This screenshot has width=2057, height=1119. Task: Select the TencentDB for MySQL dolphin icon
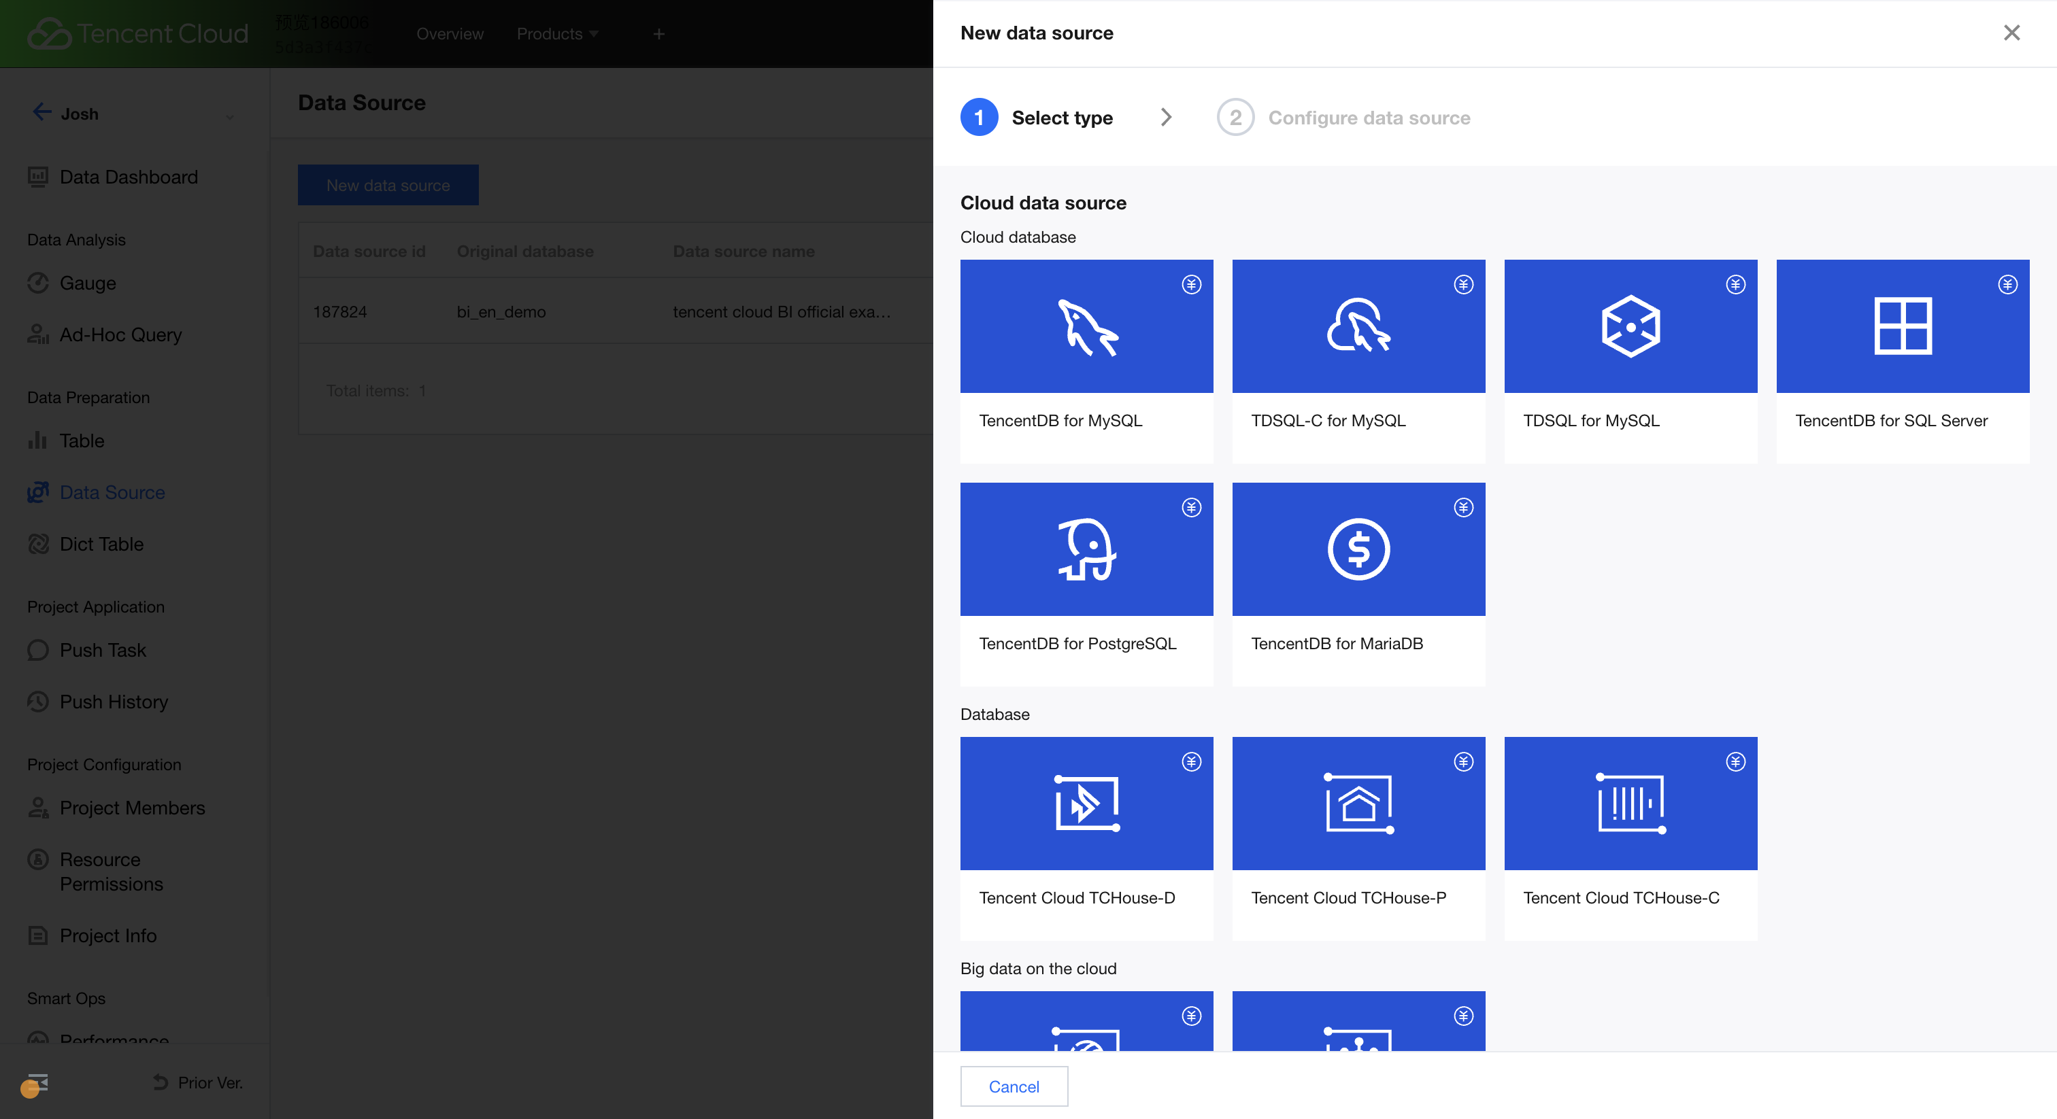point(1086,326)
